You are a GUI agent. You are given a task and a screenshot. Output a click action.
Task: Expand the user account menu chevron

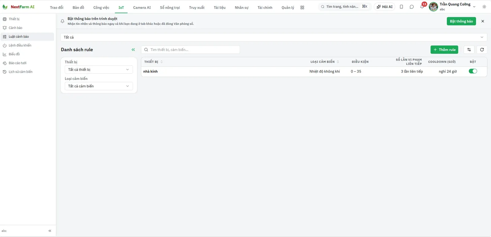[x=474, y=7]
